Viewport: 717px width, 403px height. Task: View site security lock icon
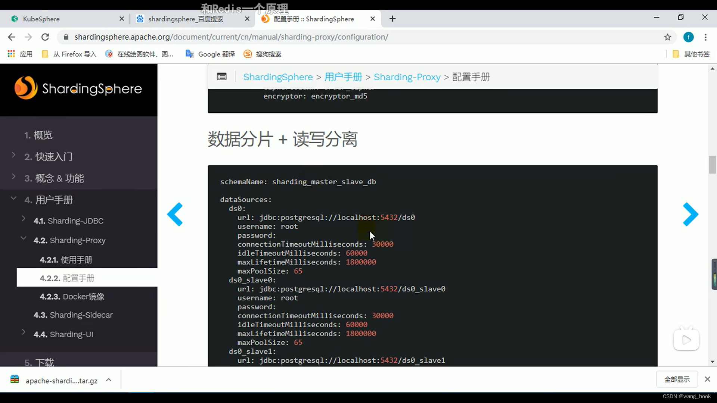coord(66,37)
